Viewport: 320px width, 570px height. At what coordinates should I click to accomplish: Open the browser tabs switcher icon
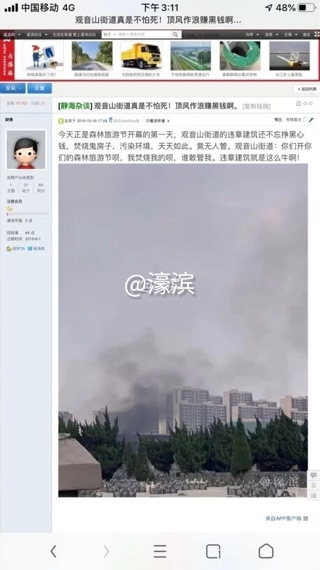pos(213,551)
